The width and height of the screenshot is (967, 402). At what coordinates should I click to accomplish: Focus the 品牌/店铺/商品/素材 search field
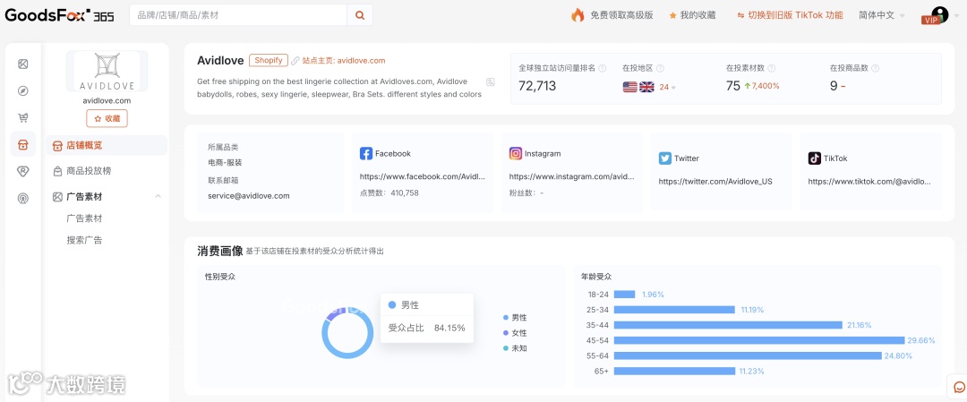pyautogui.click(x=238, y=15)
